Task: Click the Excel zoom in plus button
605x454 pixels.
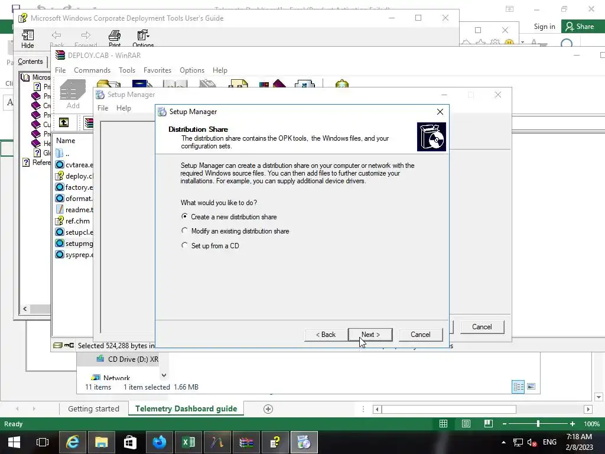Action: (573, 423)
